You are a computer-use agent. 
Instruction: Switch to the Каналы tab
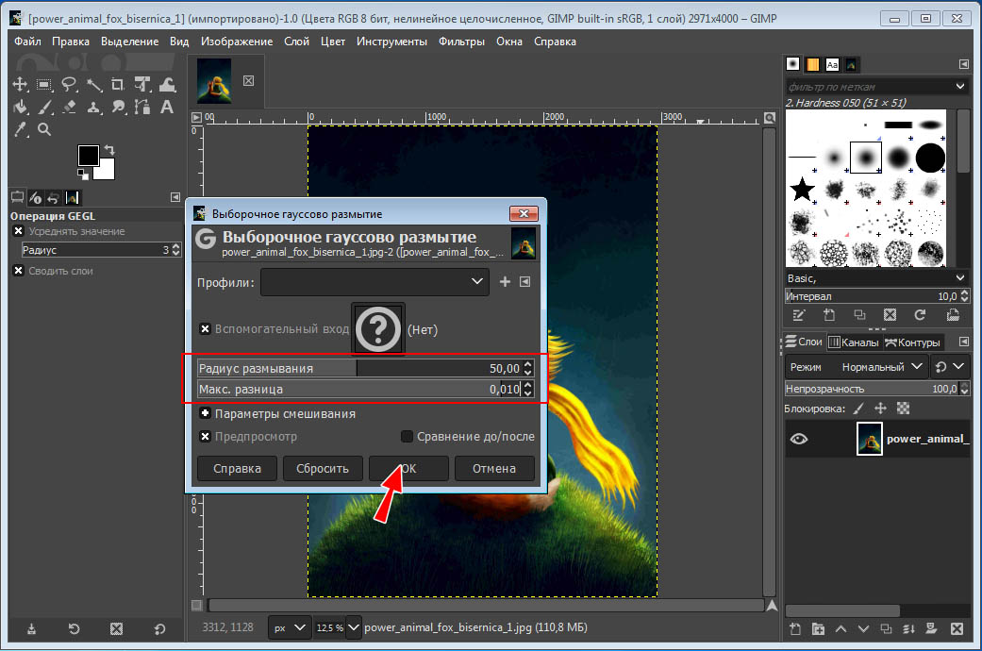854,342
